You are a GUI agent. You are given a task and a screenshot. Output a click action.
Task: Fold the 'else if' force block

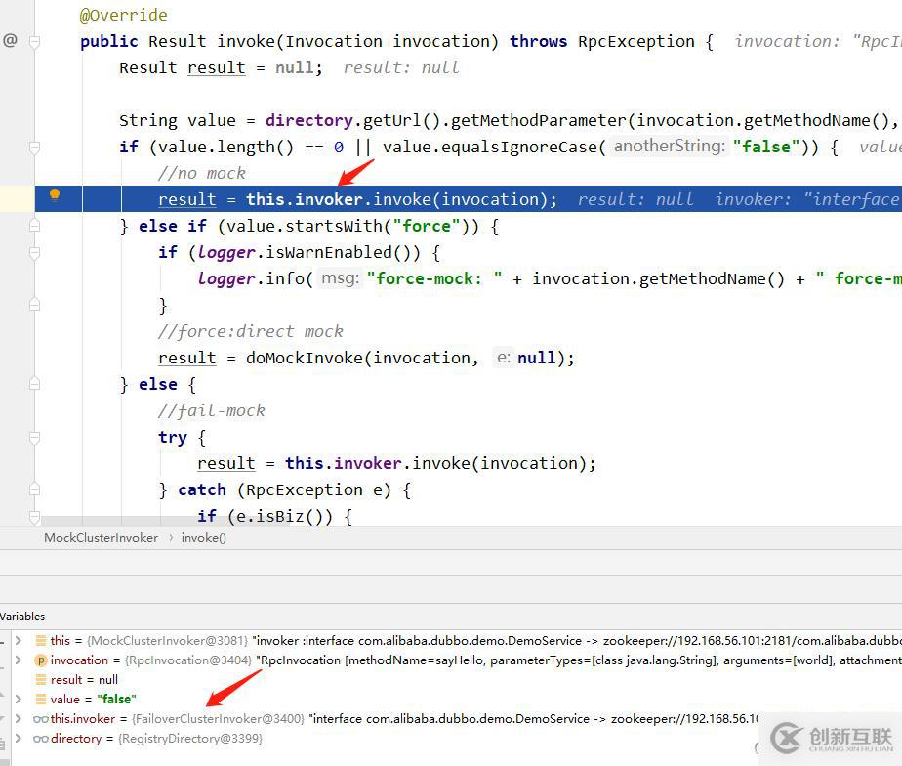[35, 227]
